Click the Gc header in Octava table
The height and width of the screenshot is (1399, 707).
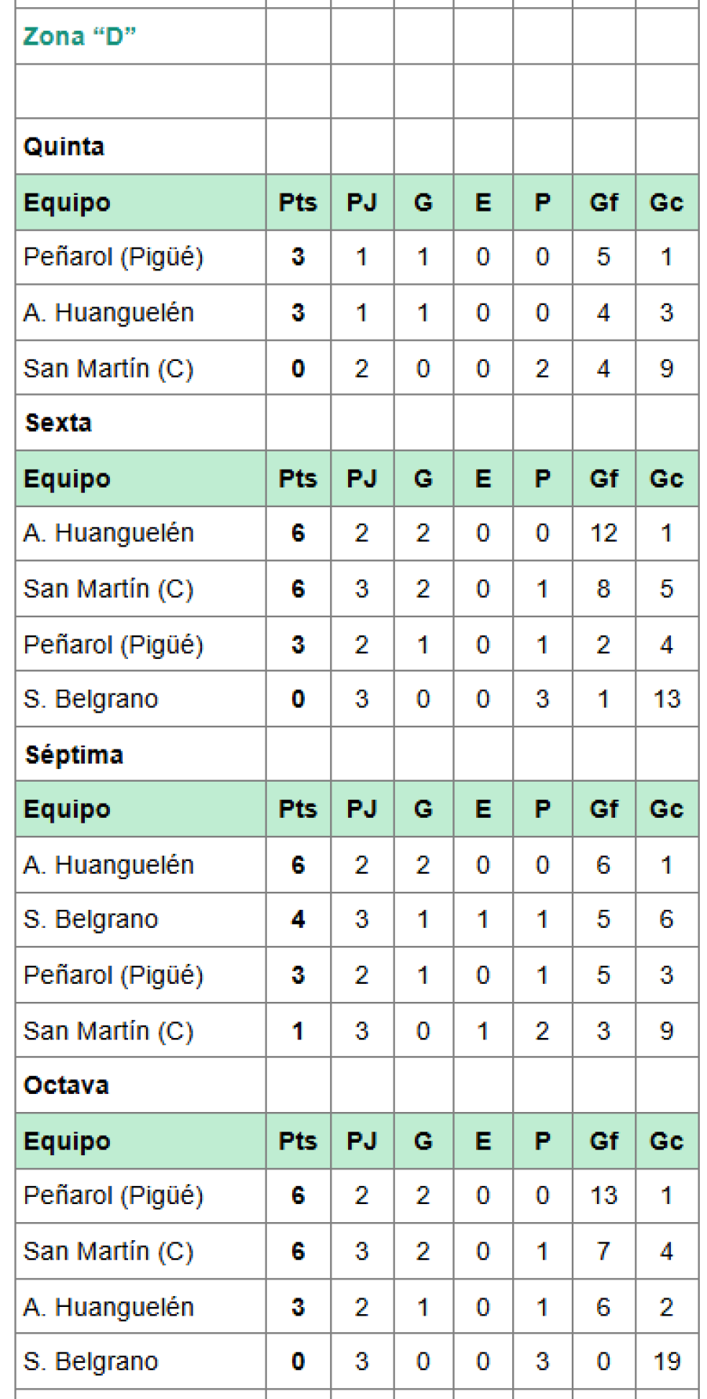coord(666,1141)
